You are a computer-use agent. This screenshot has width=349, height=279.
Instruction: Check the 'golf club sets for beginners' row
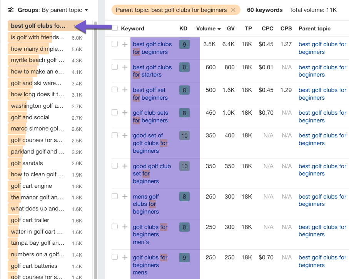115,112
